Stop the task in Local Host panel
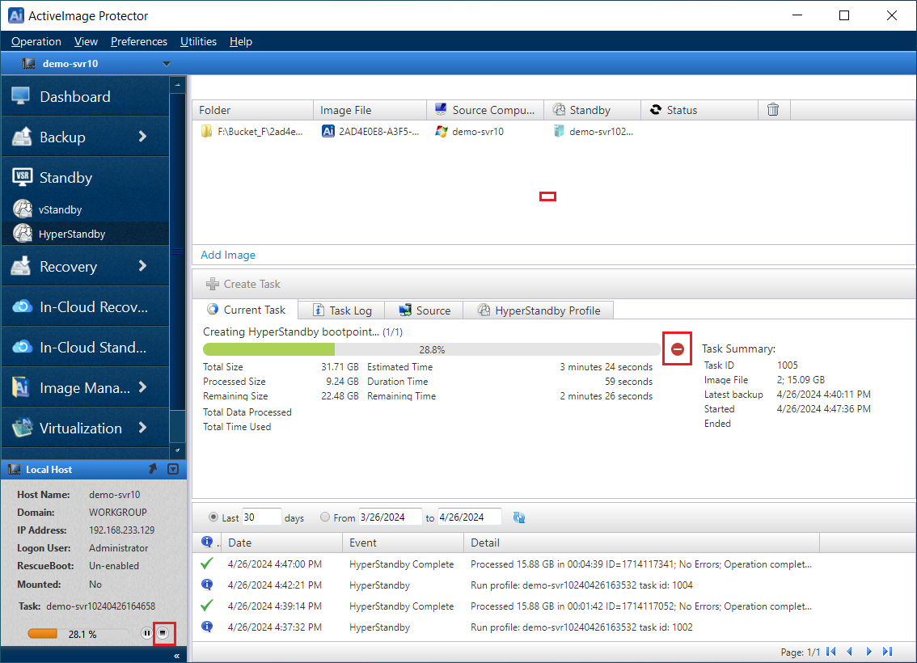This screenshot has height=663, width=917. 163,633
